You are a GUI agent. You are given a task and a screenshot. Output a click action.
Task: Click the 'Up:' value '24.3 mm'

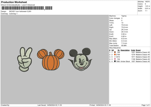125,30
